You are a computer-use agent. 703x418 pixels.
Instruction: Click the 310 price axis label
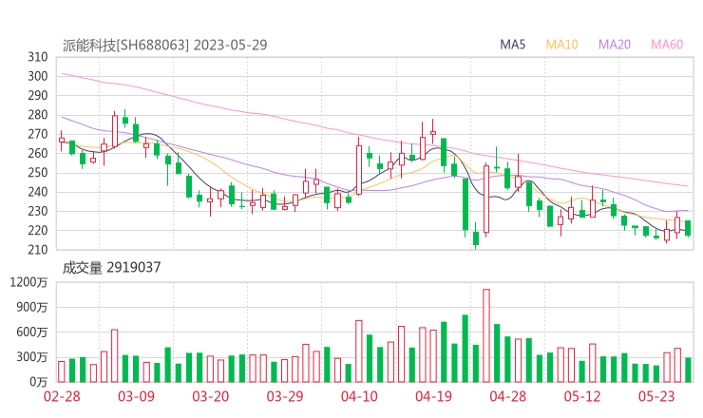(x=38, y=57)
